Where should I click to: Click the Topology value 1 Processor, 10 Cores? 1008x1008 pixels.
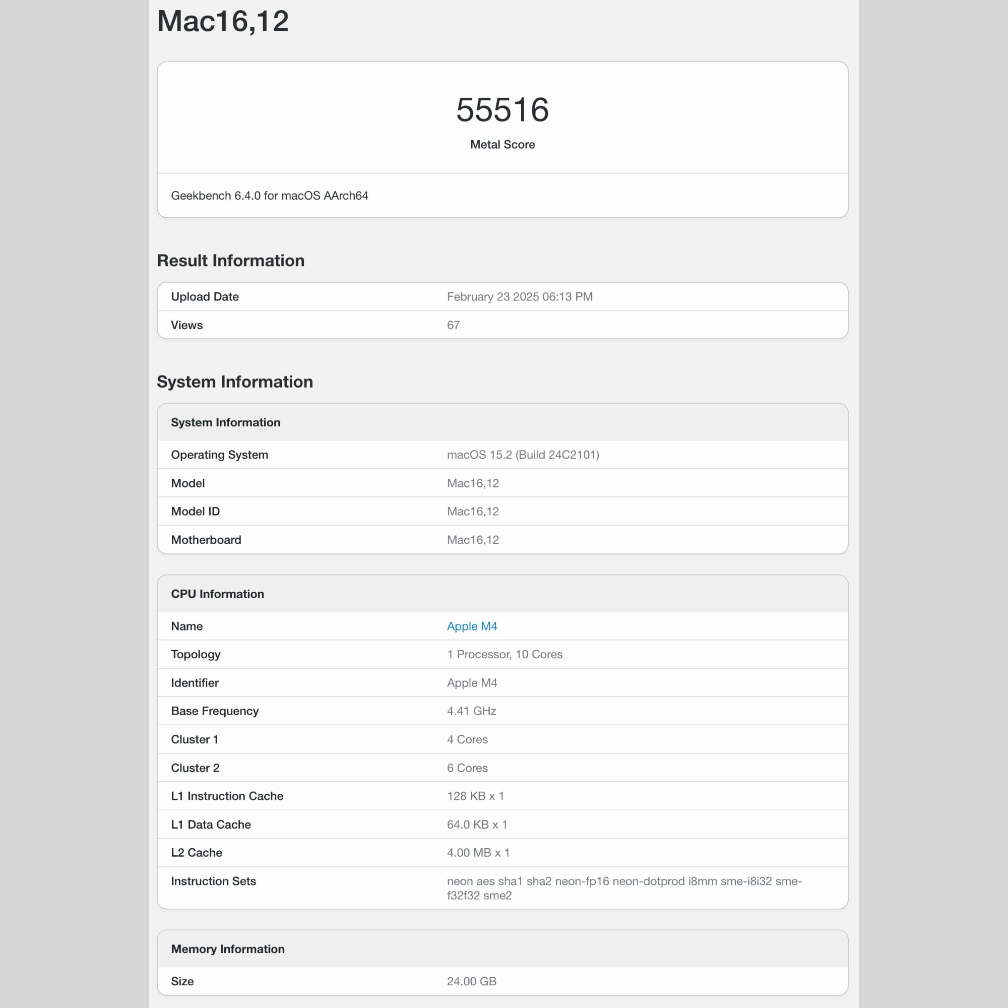pyautogui.click(x=505, y=654)
